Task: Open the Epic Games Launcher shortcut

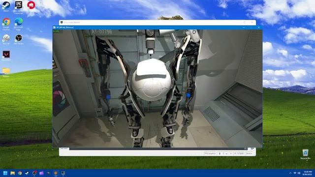Action: click(19, 7)
